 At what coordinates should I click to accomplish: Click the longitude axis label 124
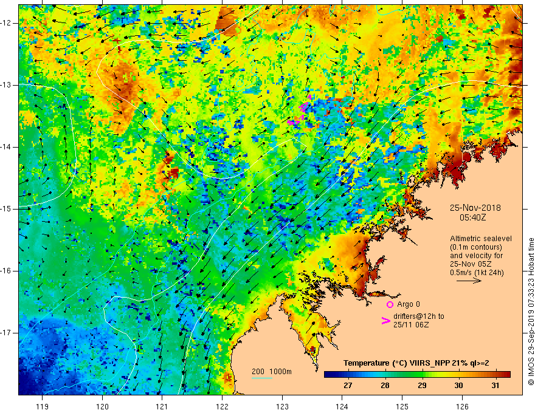342,406
